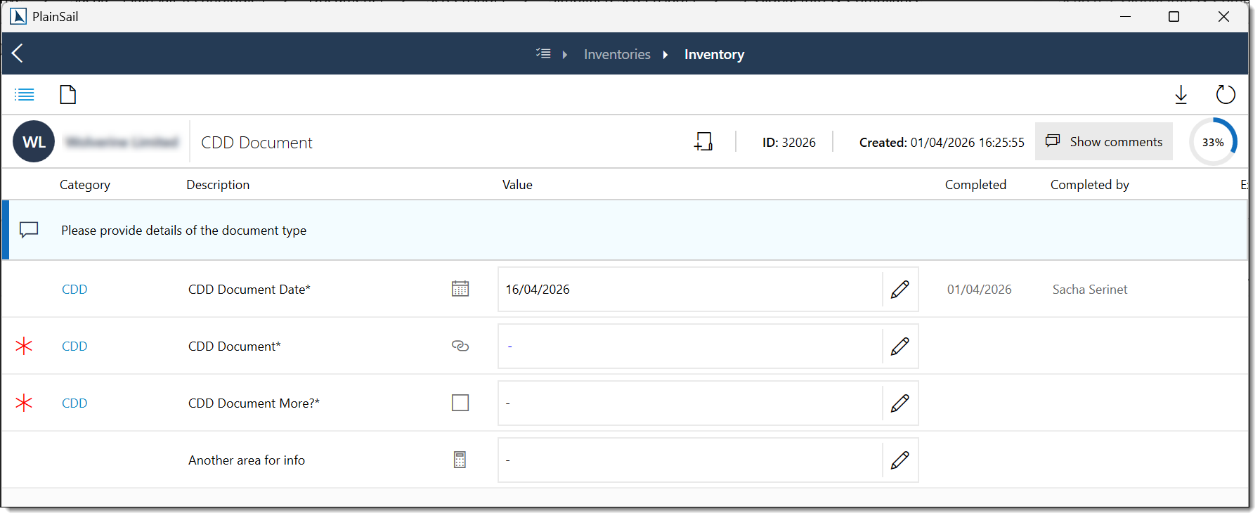Click the 16/04/2026 date value field
The image size is (1260, 518).
coord(689,290)
